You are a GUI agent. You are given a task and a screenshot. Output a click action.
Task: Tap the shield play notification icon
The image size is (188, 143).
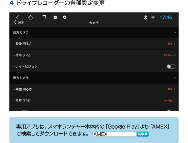pos(65,17)
